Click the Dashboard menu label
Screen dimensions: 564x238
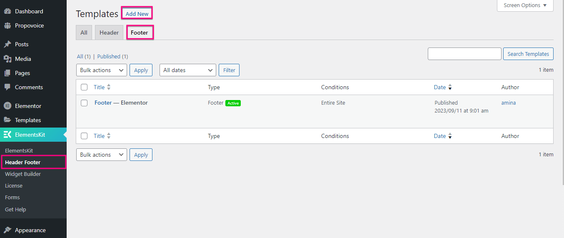pos(29,11)
